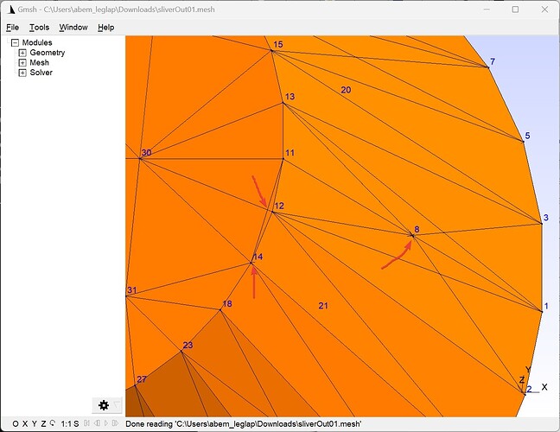
Task: Maximize the Gmsh window
Action: click(515, 10)
